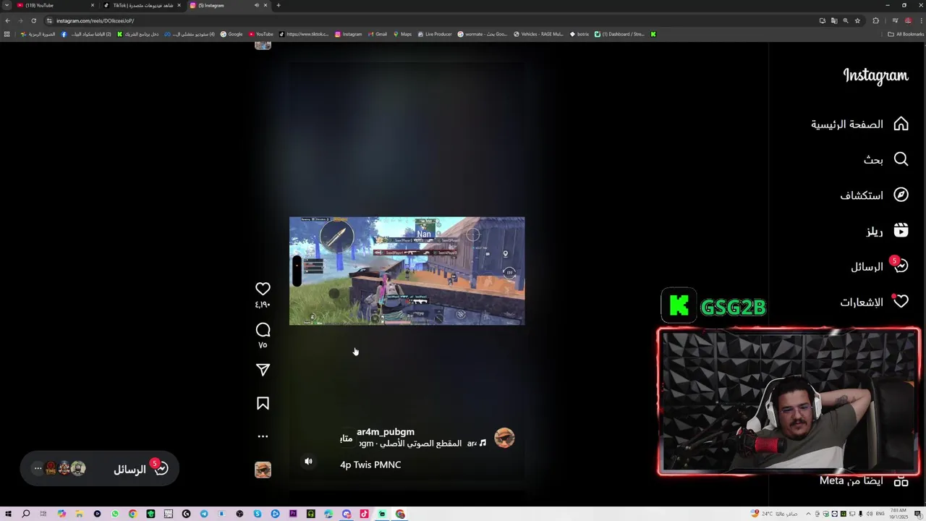Click the messenger icon in floating pill
Viewport: 926px width, 521px height.
coord(161,469)
